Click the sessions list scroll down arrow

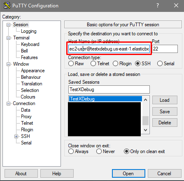pos(146,130)
